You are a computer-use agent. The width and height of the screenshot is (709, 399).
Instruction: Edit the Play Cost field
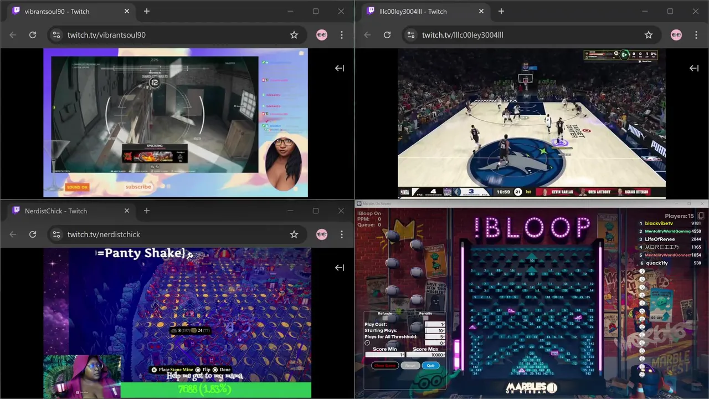pos(435,324)
